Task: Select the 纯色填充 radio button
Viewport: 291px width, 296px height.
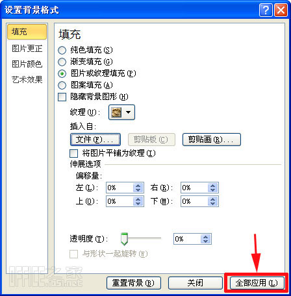Action: pos(62,50)
